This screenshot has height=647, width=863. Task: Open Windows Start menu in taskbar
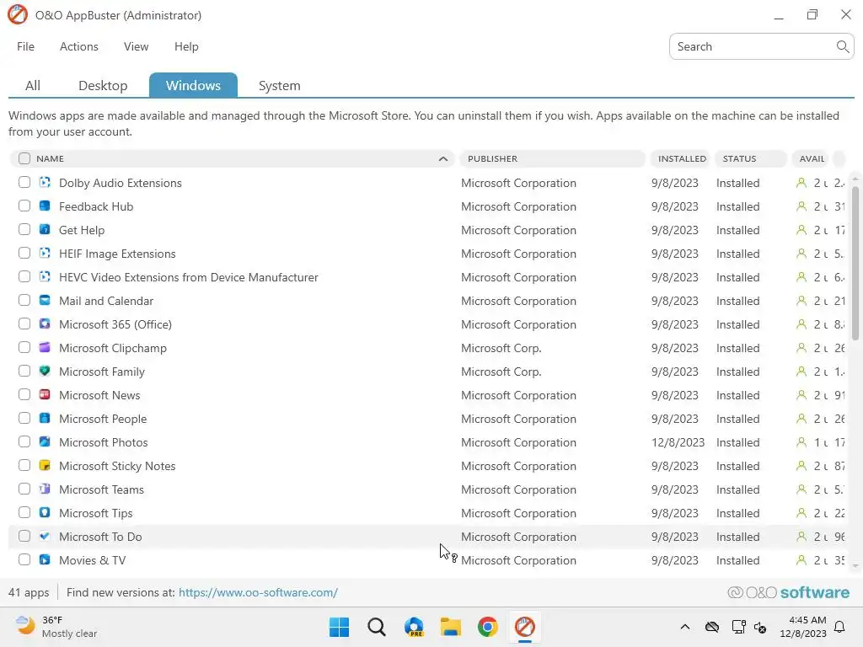[339, 627]
